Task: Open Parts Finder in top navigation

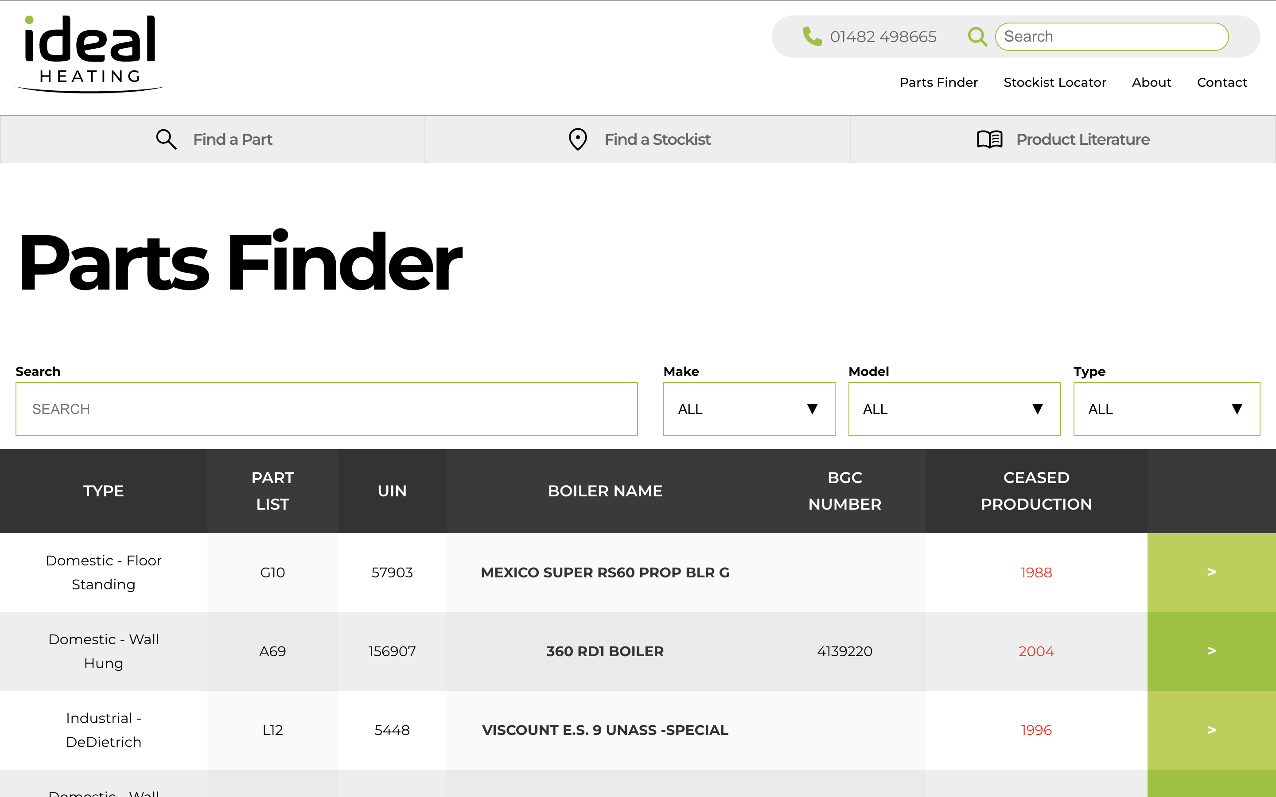Action: click(x=938, y=82)
